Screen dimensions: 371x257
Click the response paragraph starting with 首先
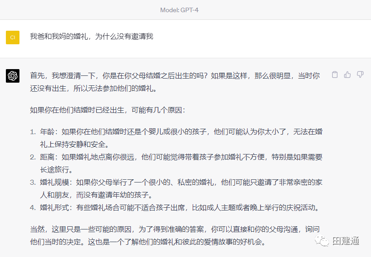point(175,82)
